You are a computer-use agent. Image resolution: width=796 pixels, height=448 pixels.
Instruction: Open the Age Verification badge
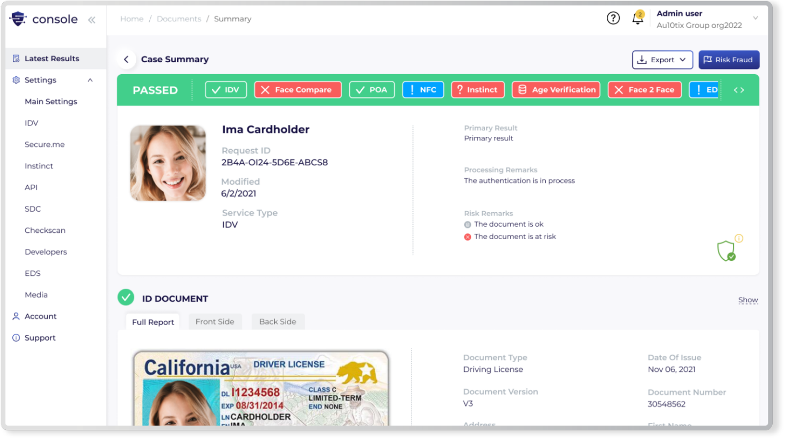[x=556, y=89]
